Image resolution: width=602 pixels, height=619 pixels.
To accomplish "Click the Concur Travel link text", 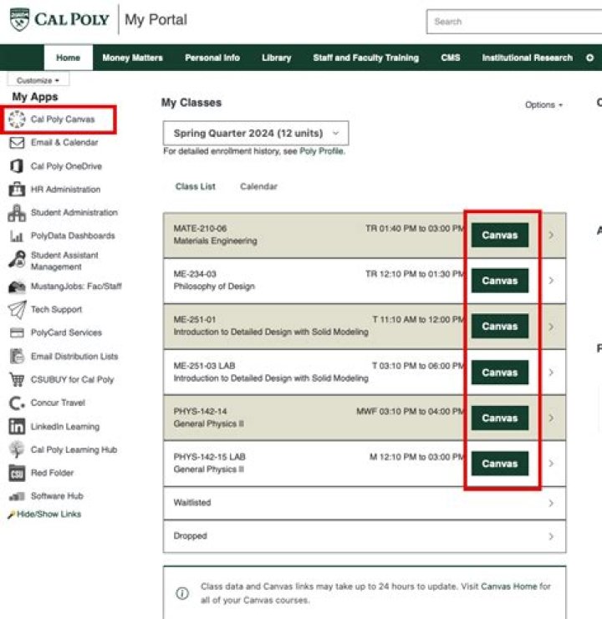I will point(58,403).
